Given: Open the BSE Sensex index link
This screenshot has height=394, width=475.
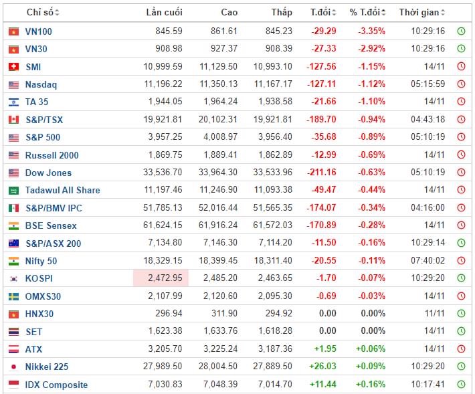Looking at the screenshot, I should [51, 225].
